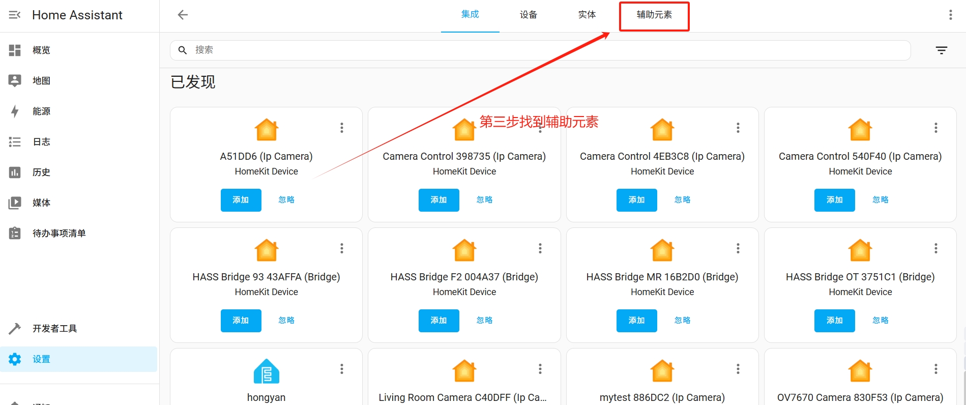Screen dimensions: 966x405
Task: Open three-dot menu on Camera Control 540F40
Action: coord(935,128)
